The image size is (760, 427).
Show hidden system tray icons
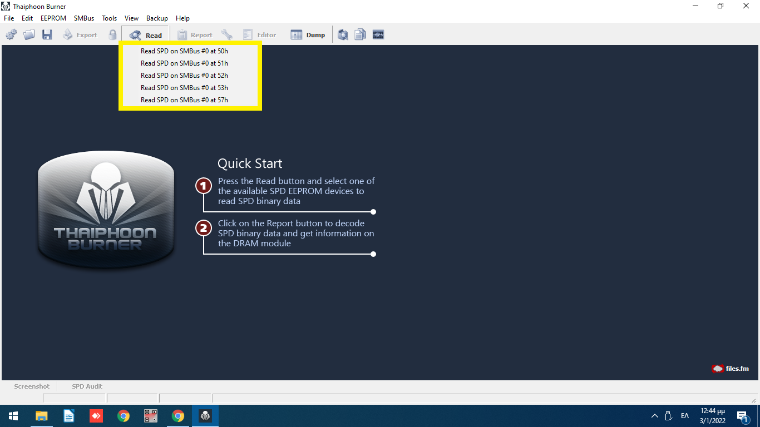[x=654, y=416]
